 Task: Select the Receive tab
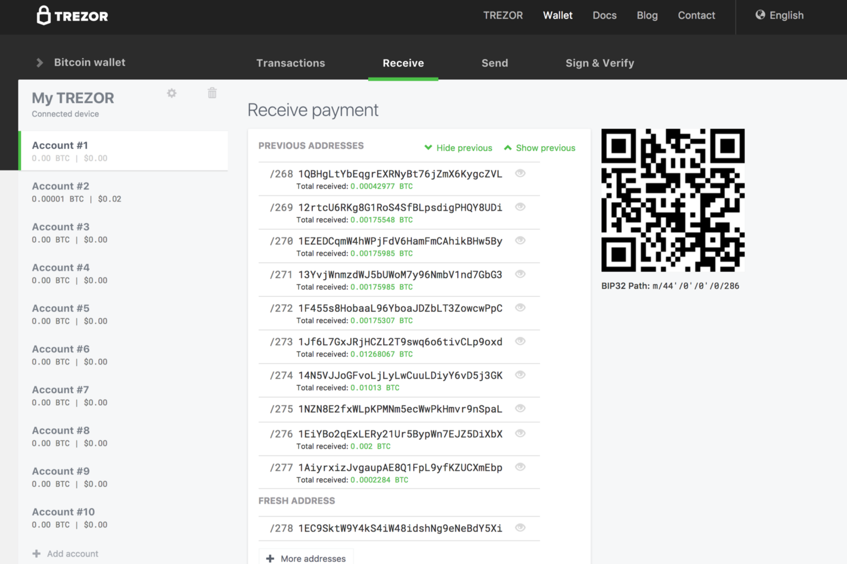403,63
